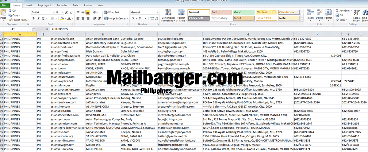Click the Accounting dollar format icon

point(133,18)
